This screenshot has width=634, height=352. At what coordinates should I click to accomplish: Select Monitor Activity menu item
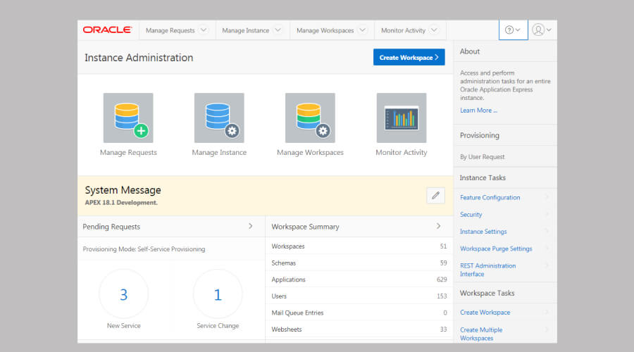click(x=403, y=30)
